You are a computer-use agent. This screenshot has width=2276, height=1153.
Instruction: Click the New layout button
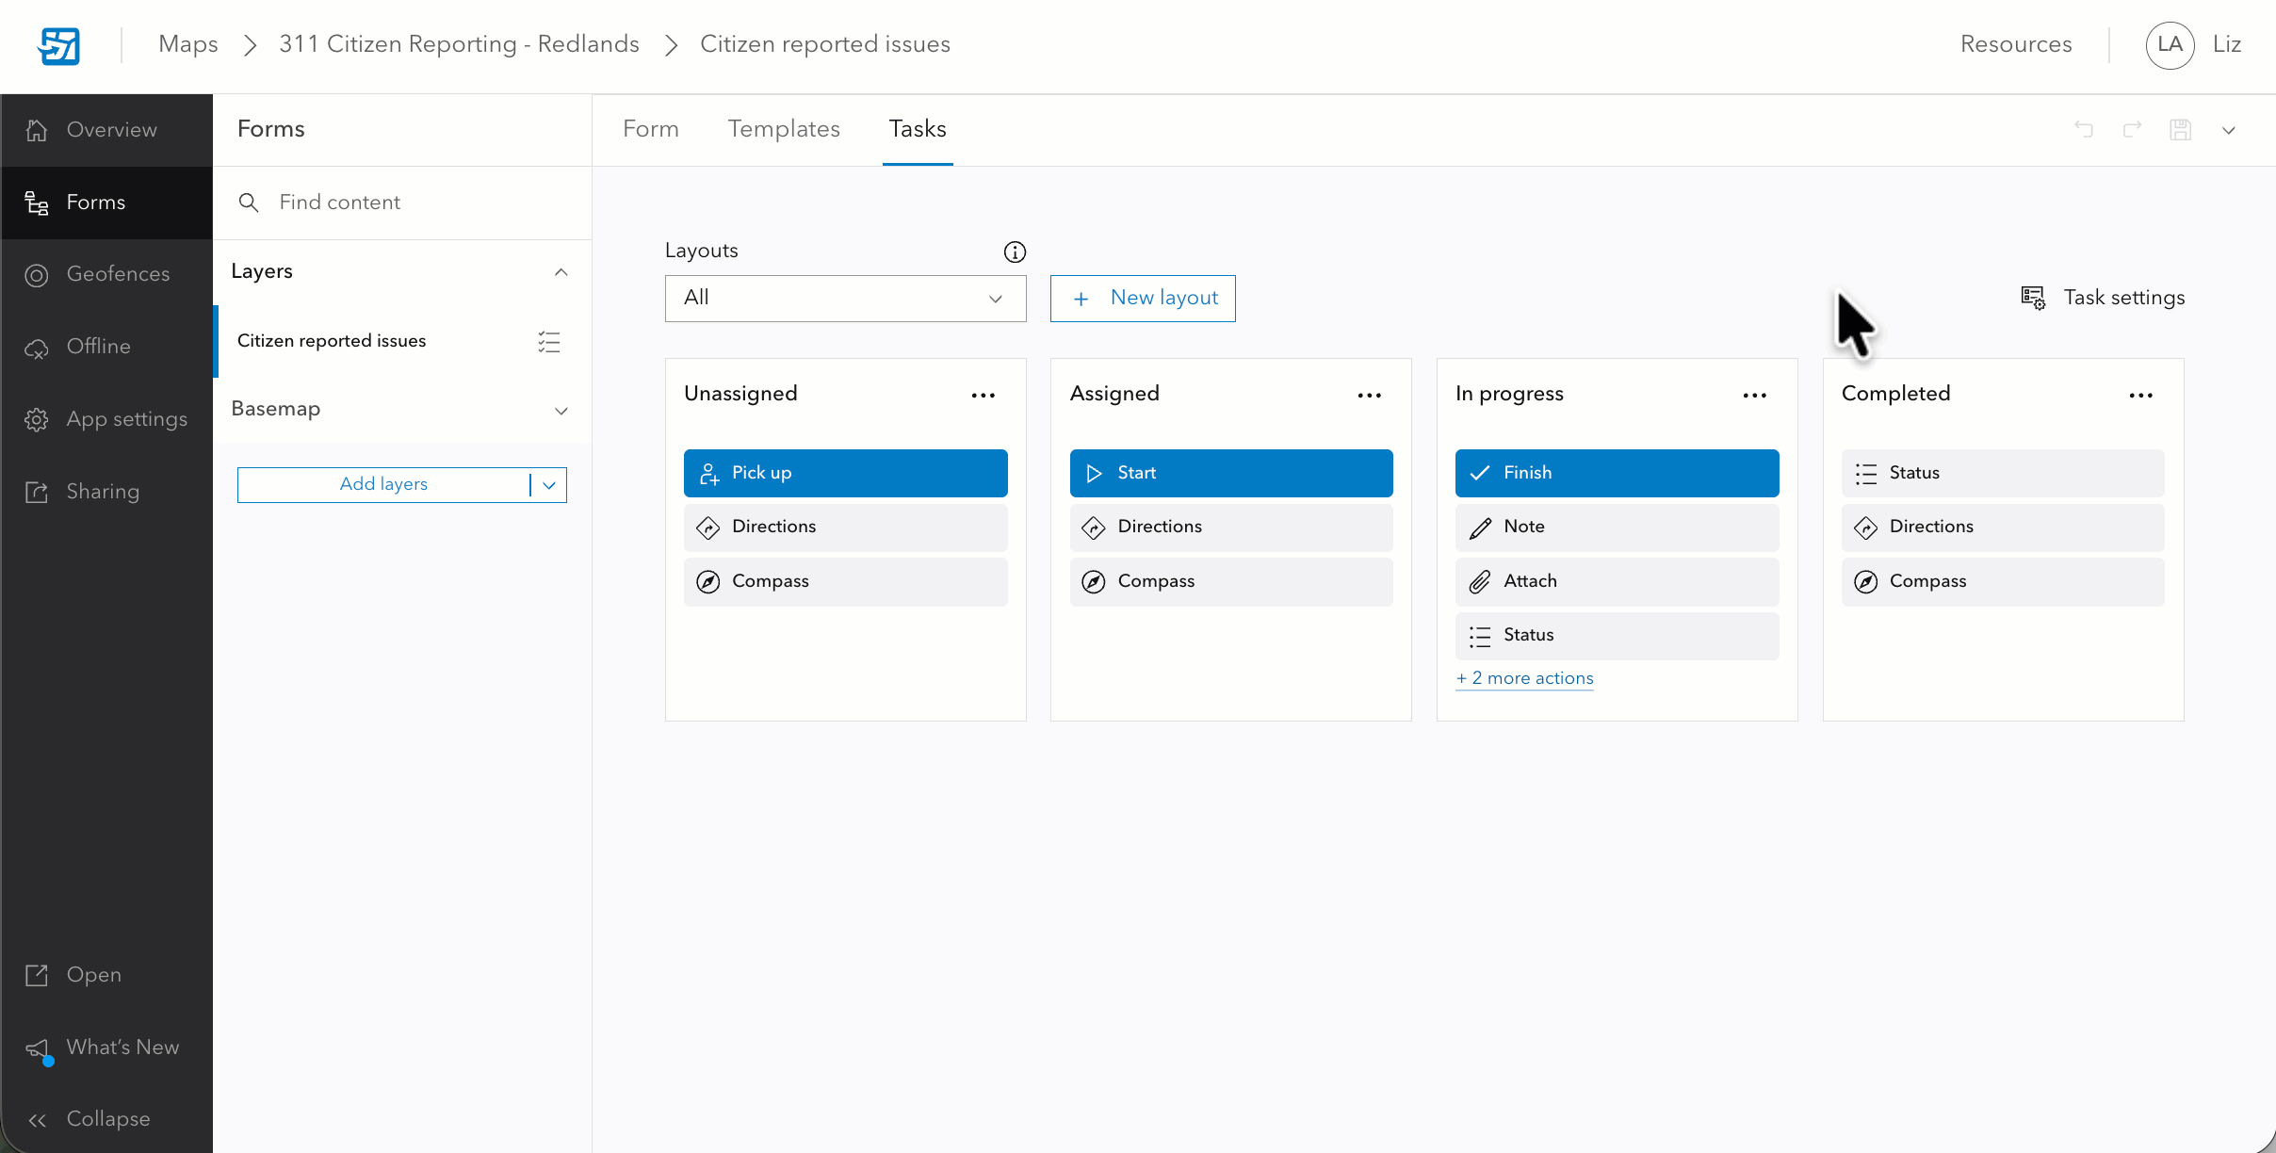[x=1141, y=298]
